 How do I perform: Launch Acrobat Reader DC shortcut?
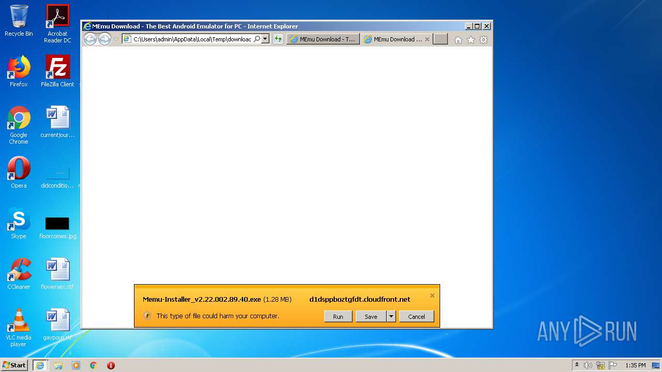tap(57, 24)
